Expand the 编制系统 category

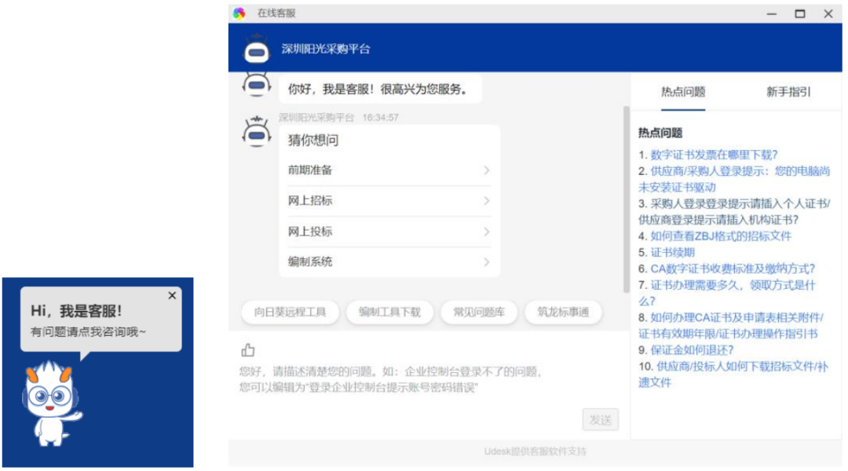pyautogui.click(x=389, y=262)
